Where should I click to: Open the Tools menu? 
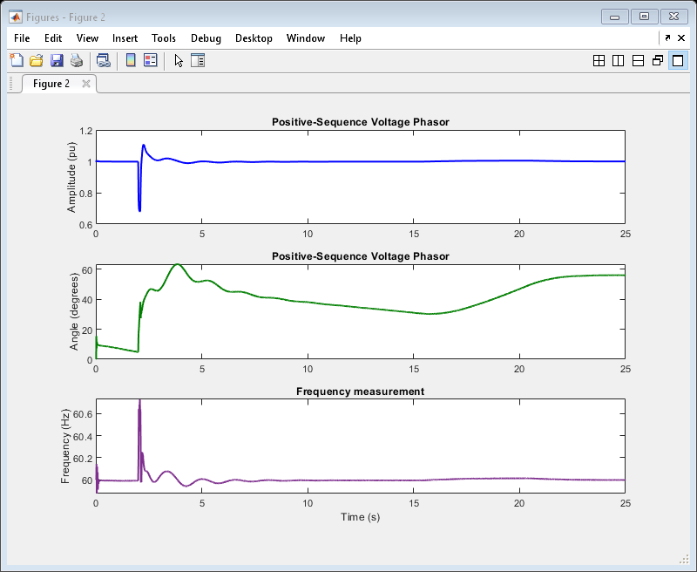[x=164, y=38]
